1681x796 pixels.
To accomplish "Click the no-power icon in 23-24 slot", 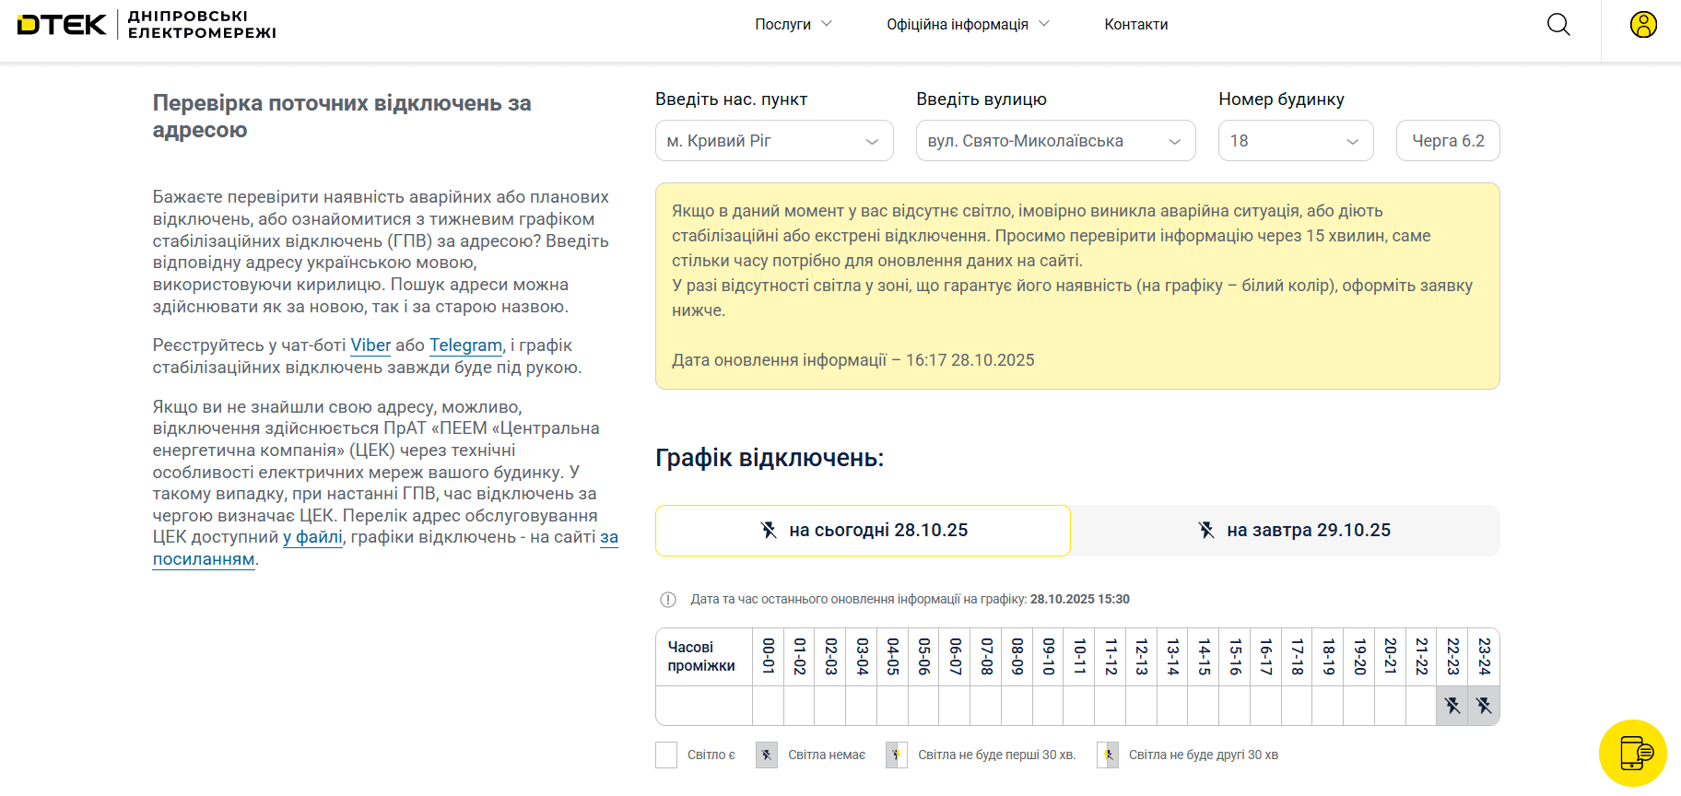I will tap(1484, 706).
